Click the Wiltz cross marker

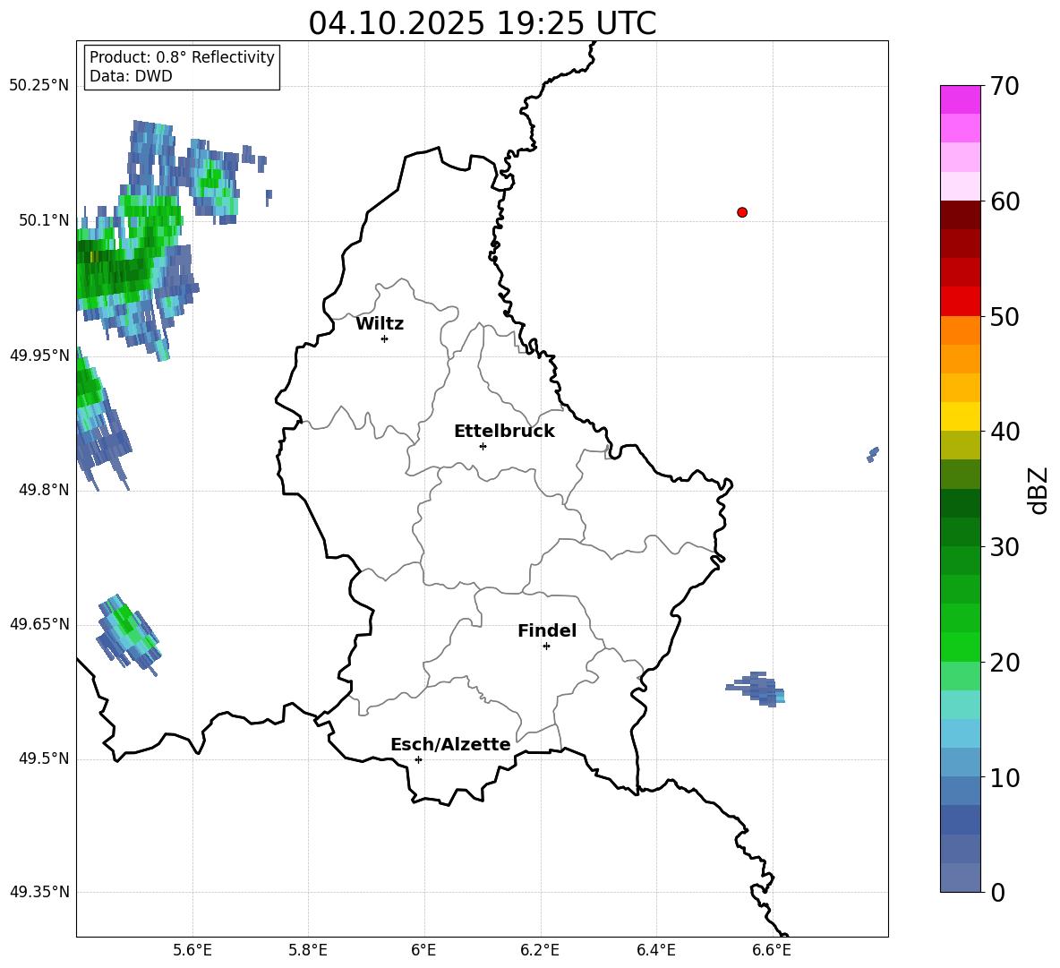tap(385, 338)
